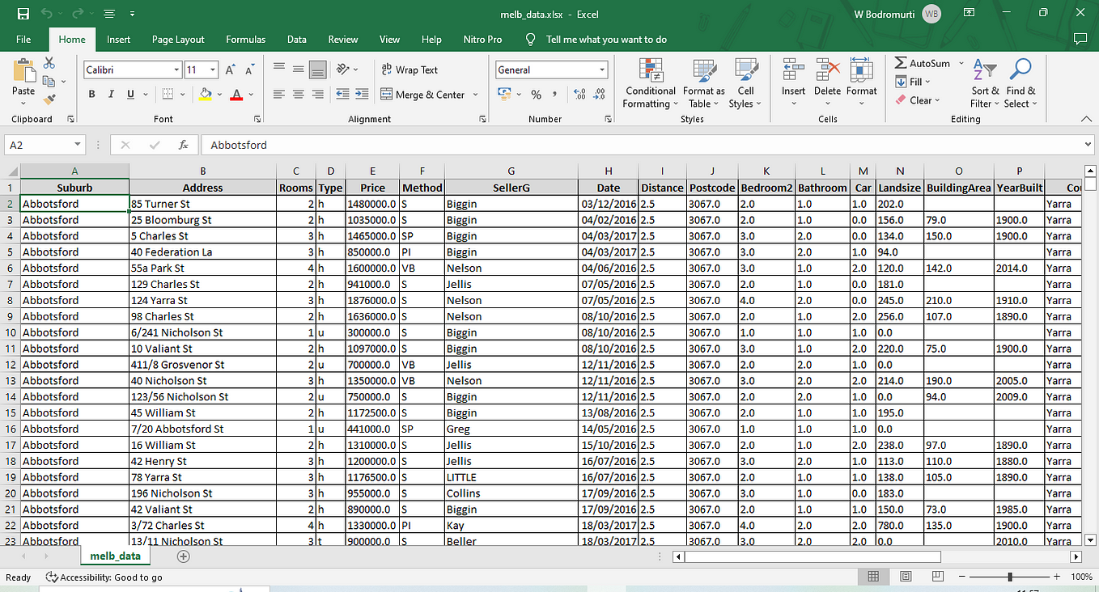Click the Increase Decimal icon

pos(579,95)
